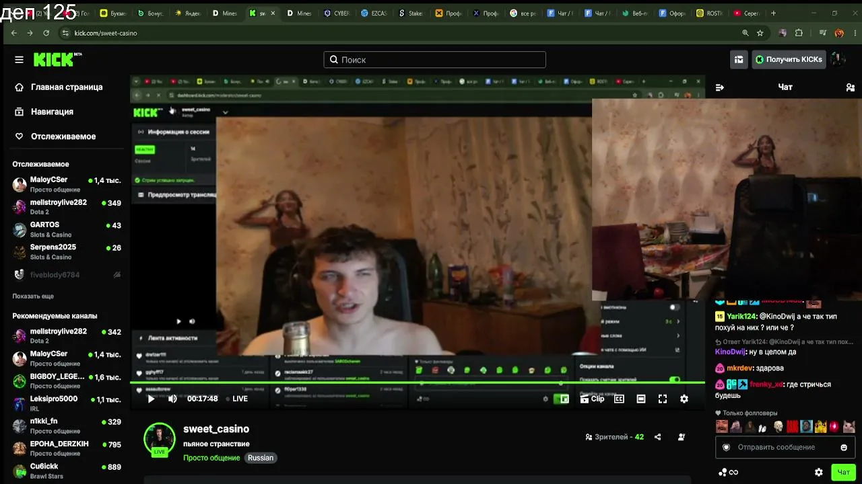Image resolution: width=862 pixels, height=484 pixels.
Task: Open sweet_casino channel name link
Action: [216, 429]
